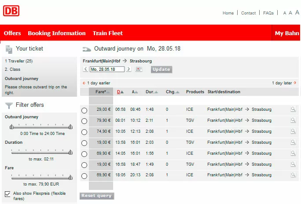Select the 10:05 trip for 74,90 €

(x=84, y=132)
